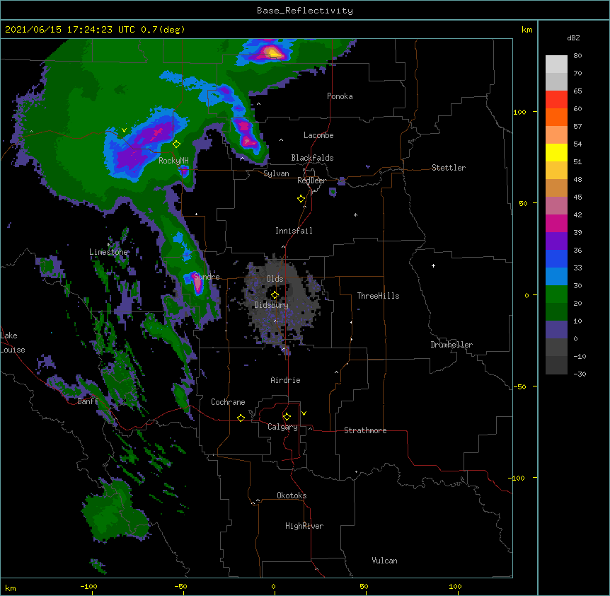Click the Lake Louise label at left edge
This screenshot has height=596, width=610.
point(13,343)
